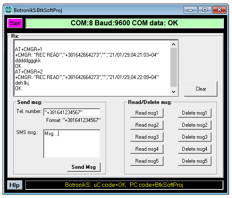The height and width of the screenshot is (198, 232).
Task: Click the Send Msg button
Action: click(84, 167)
